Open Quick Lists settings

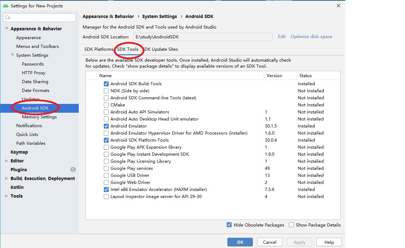pos(27,134)
